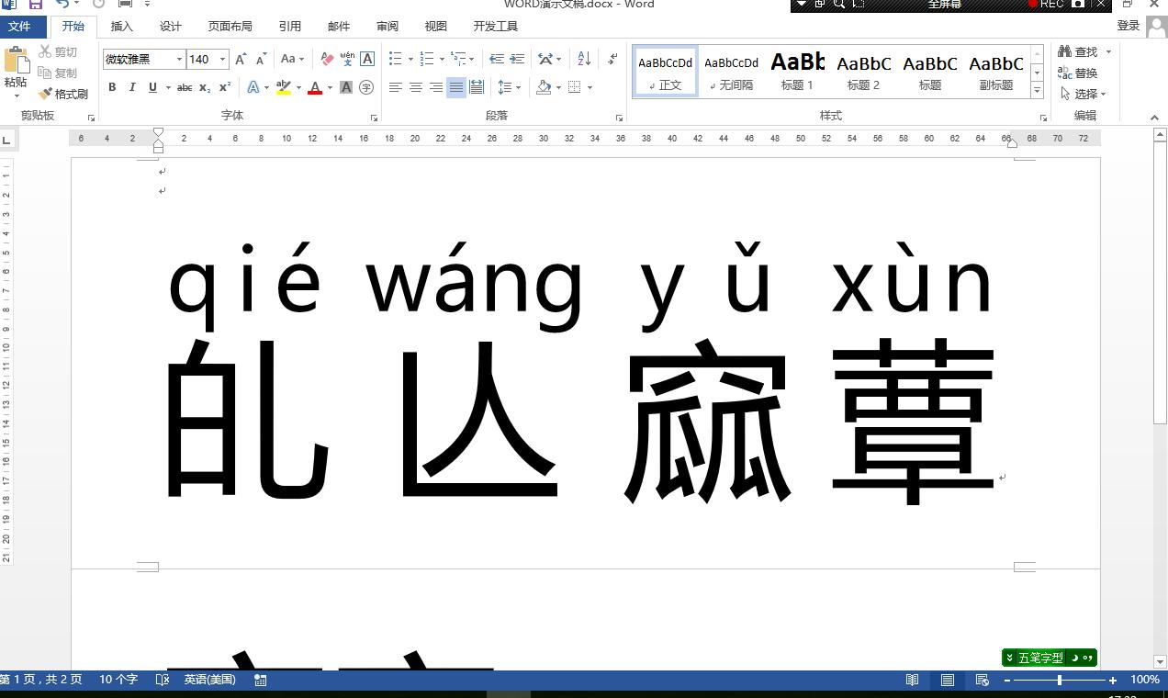
Task: Switch to the 插入 ribbon tab
Action: pyautogui.click(x=121, y=26)
